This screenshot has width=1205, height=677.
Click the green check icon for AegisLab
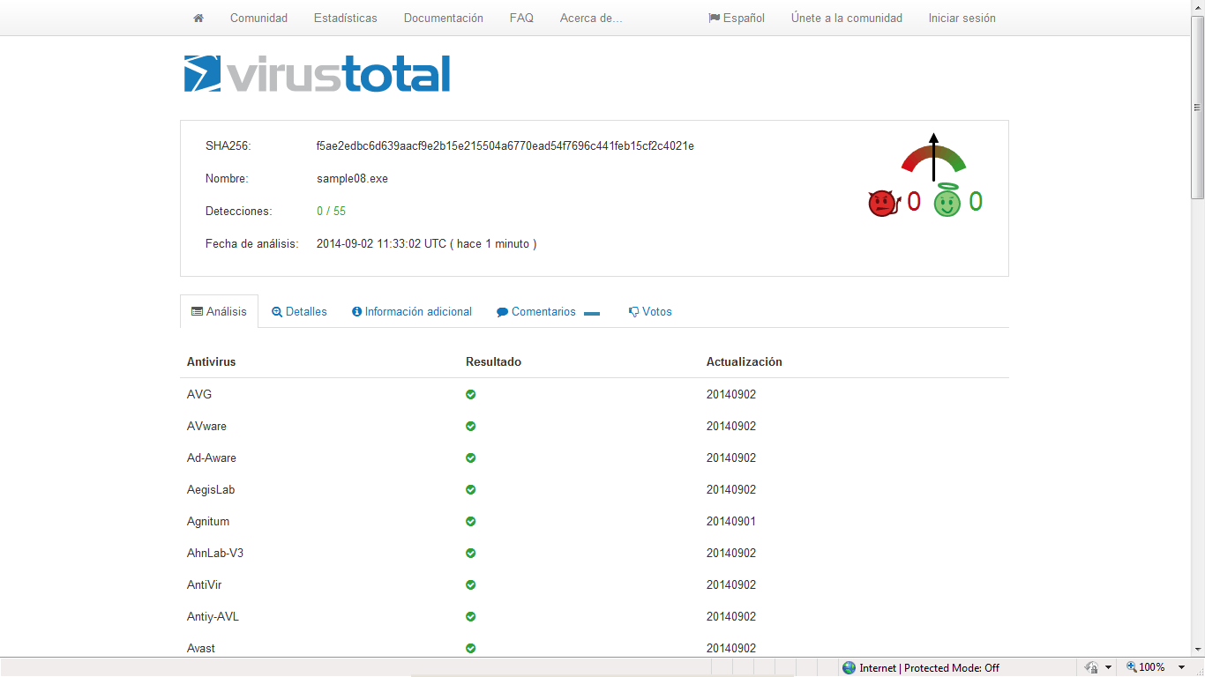click(471, 489)
